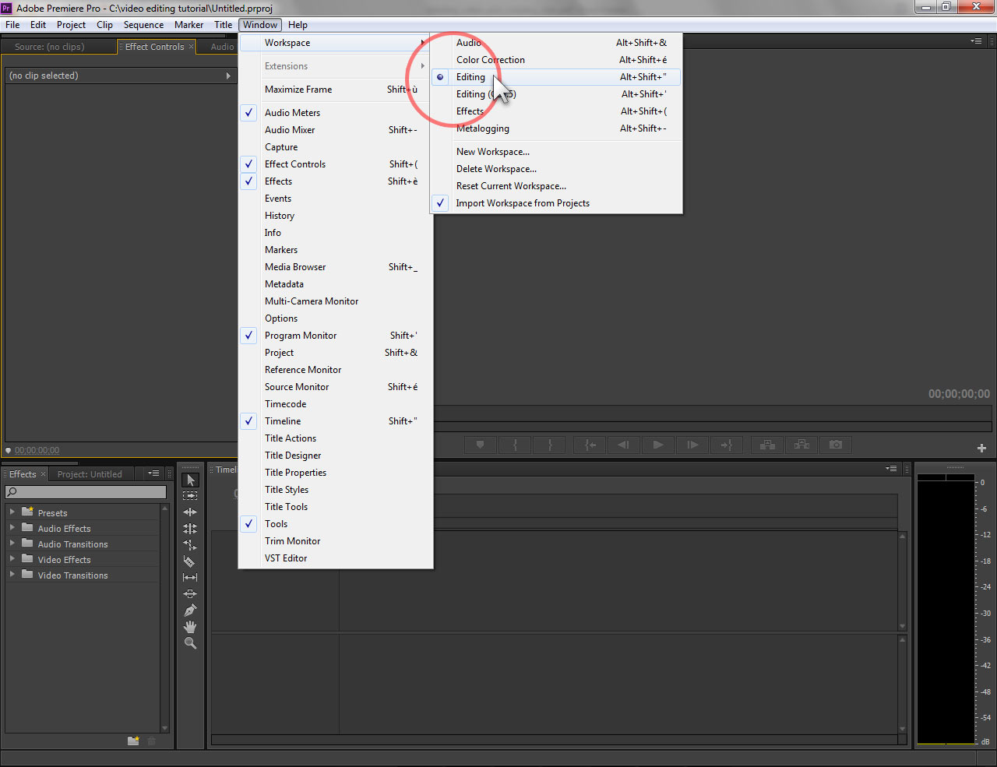The height and width of the screenshot is (767, 997).
Task: Toggle the Effects panel checkmark item
Action: [336, 181]
